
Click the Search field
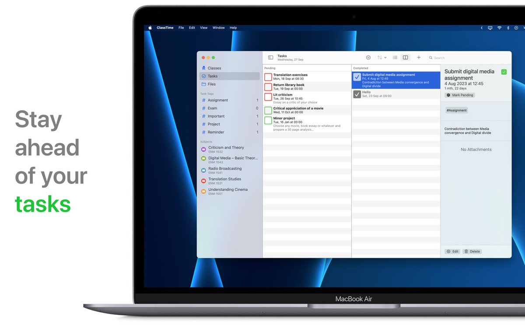point(468,58)
